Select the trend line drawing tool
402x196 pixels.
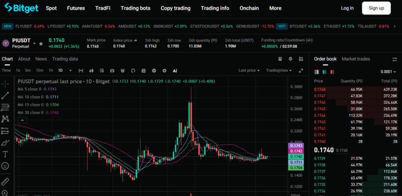tap(5, 95)
